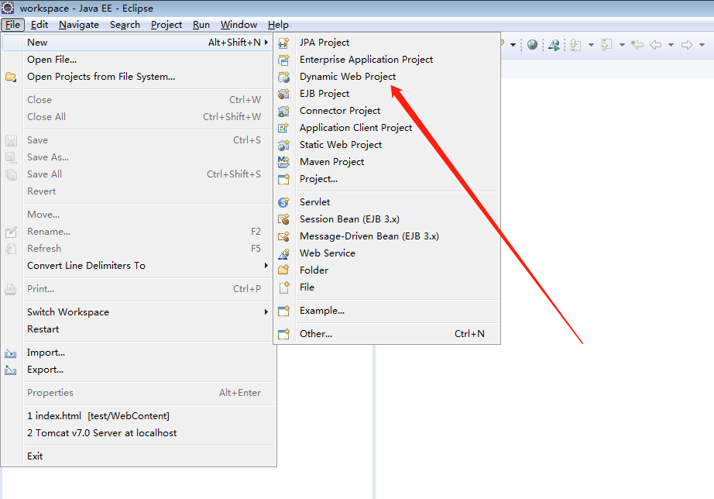The width and height of the screenshot is (714, 499).
Task: Open the Project menu
Action: pyautogui.click(x=166, y=25)
